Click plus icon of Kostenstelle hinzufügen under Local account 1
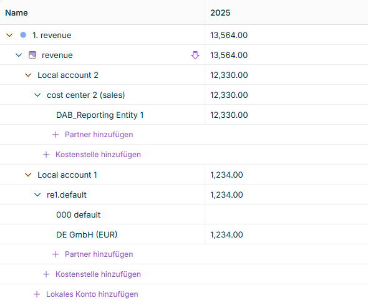This screenshot has height=303, width=368. tap(46, 274)
